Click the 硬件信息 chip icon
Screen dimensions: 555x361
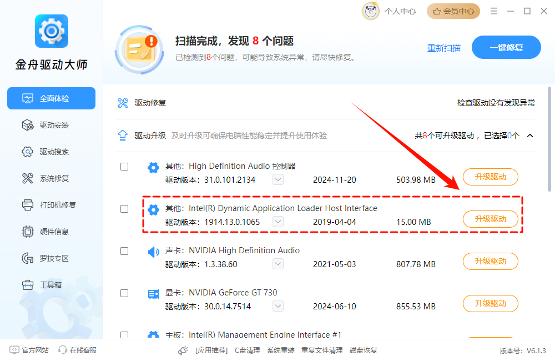[x=28, y=232]
